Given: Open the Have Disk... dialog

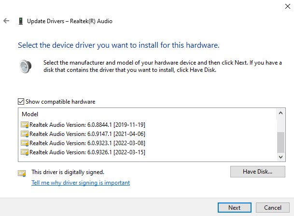Looking at the screenshot, I should 258,172.
